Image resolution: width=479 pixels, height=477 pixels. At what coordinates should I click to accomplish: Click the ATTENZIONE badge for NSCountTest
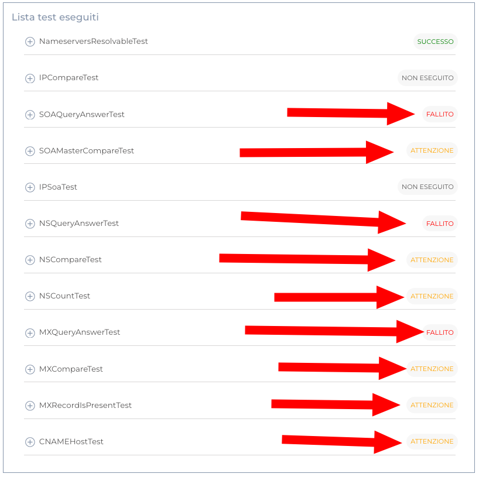coord(432,296)
